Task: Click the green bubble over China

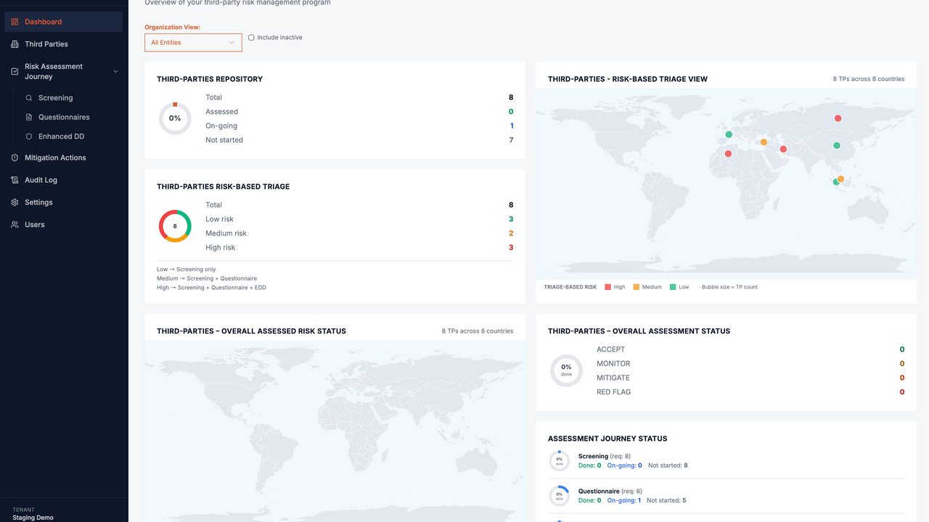Action: pos(837,146)
